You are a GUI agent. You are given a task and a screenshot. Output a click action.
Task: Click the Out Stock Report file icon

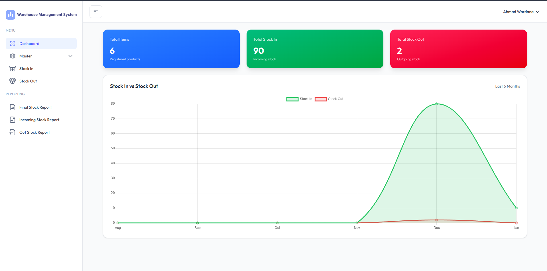click(13, 132)
